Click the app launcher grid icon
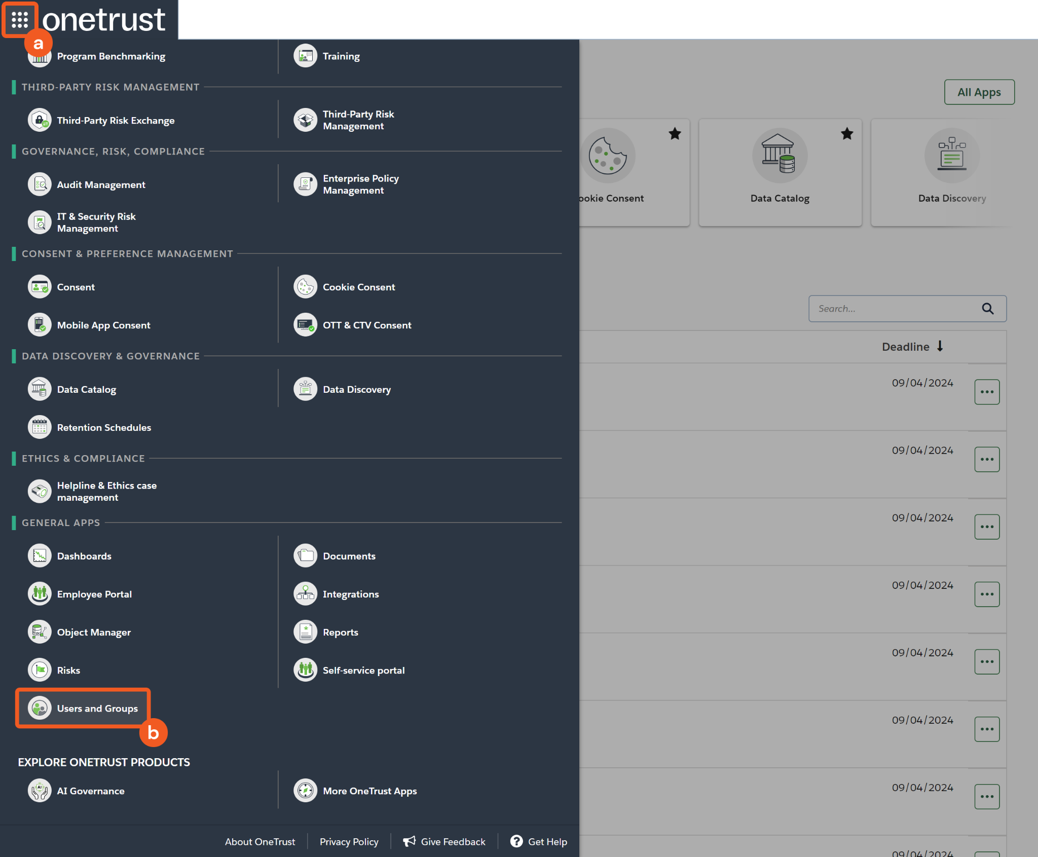The image size is (1038, 857). pyautogui.click(x=20, y=20)
